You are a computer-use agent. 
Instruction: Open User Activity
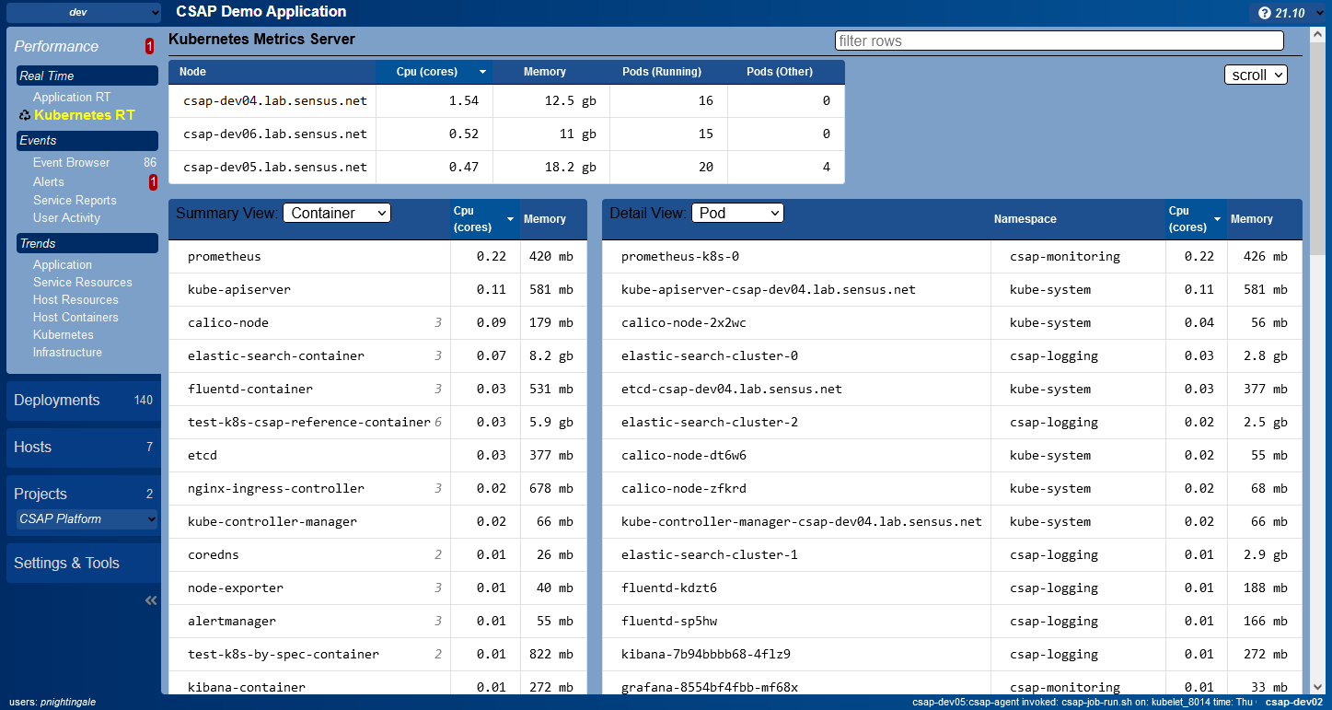pos(66,217)
